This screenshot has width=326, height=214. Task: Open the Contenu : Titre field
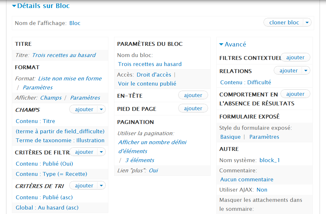[35, 121]
